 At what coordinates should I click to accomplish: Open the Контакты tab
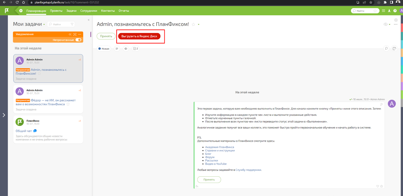[x=108, y=11]
